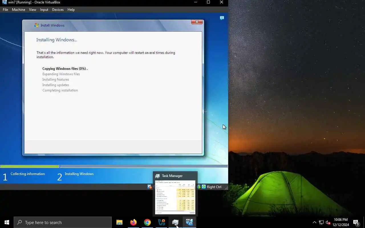The width and height of the screenshot is (365, 228).
Task: Minimize the VirtualBox window
Action: pos(196,2)
